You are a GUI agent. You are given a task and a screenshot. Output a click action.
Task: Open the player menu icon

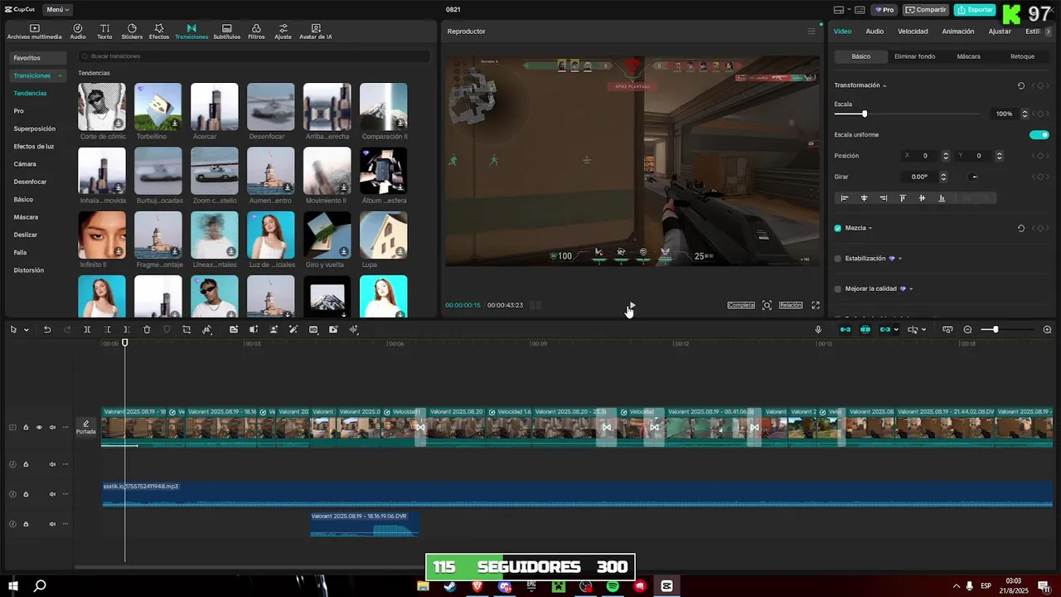(811, 32)
